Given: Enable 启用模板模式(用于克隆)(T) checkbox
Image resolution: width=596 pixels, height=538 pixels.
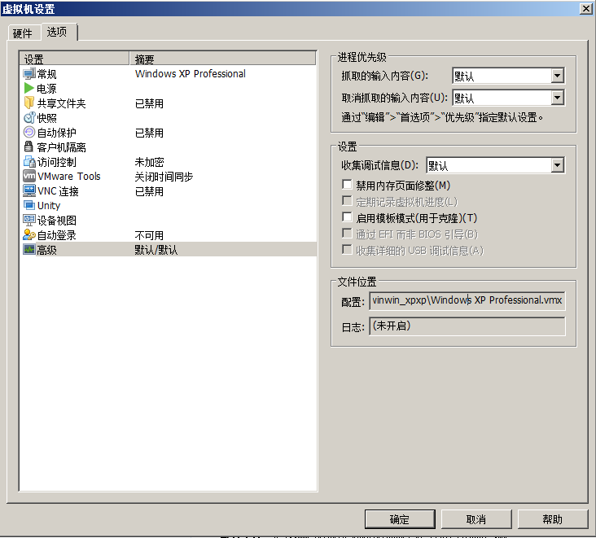Looking at the screenshot, I should coord(347,217).
